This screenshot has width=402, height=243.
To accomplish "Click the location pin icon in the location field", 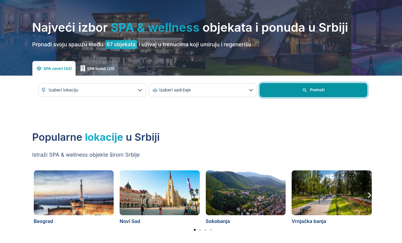I will 44,90.
